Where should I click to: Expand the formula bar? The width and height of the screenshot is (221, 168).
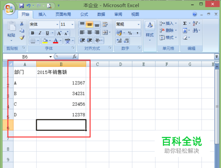[217, 57]
